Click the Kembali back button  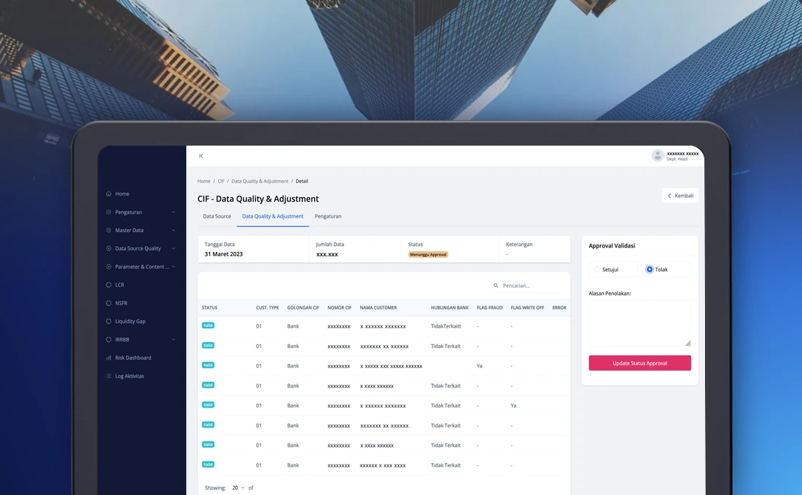pyautogui.click(x=680, y=196)
